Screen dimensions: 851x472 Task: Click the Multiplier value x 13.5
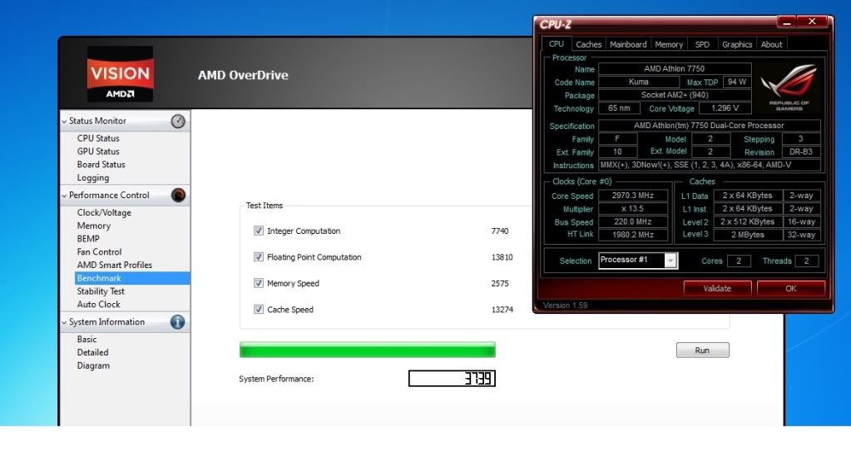633,209
